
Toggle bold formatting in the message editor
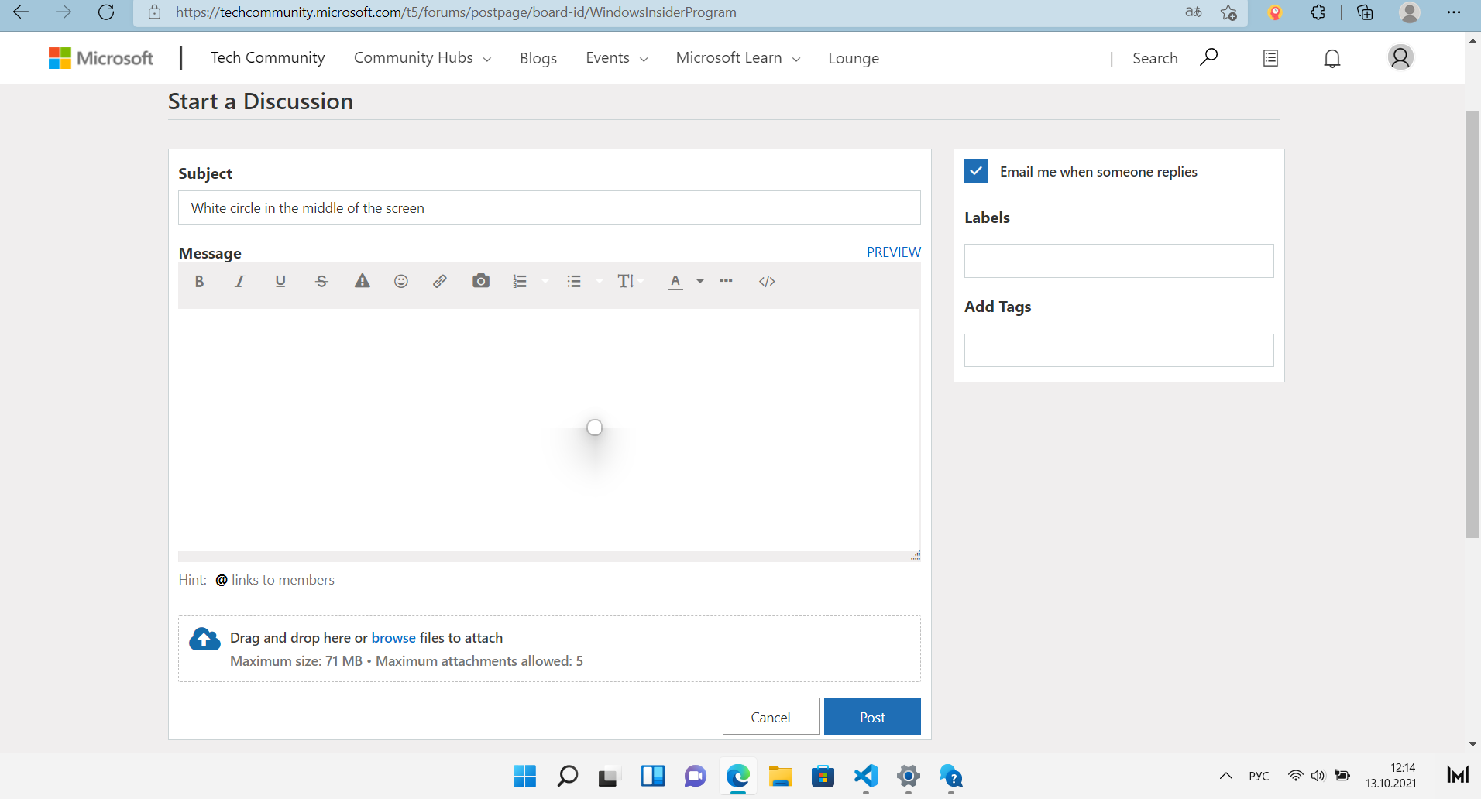coord(199,281)
